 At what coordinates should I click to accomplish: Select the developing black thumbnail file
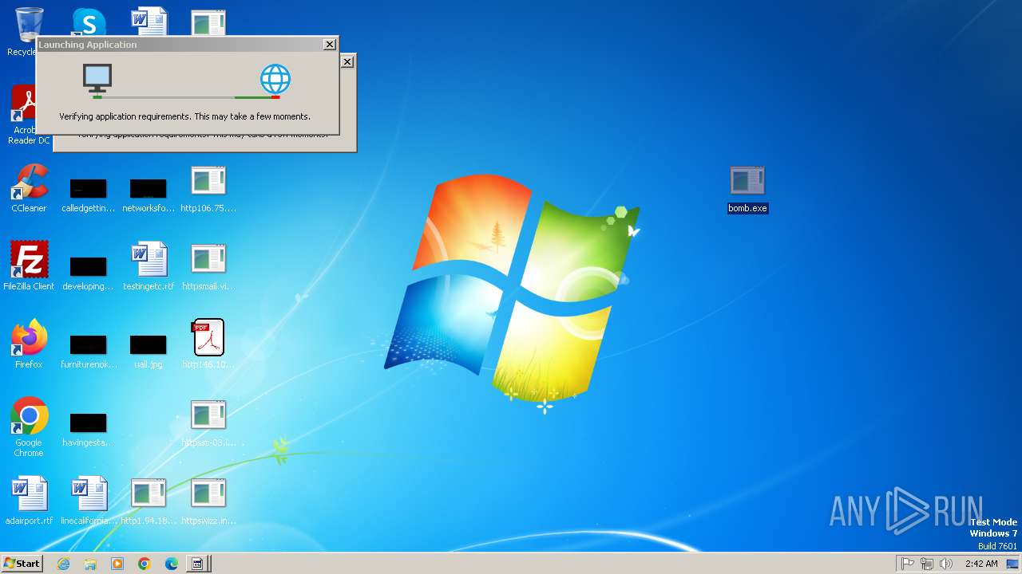89,273
